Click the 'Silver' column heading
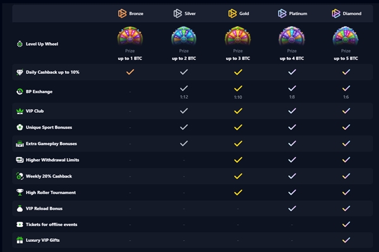 point(190,13)
